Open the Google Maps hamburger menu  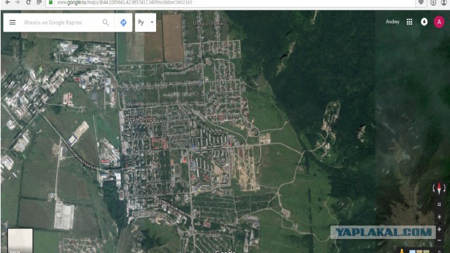(x=13, y=22)
